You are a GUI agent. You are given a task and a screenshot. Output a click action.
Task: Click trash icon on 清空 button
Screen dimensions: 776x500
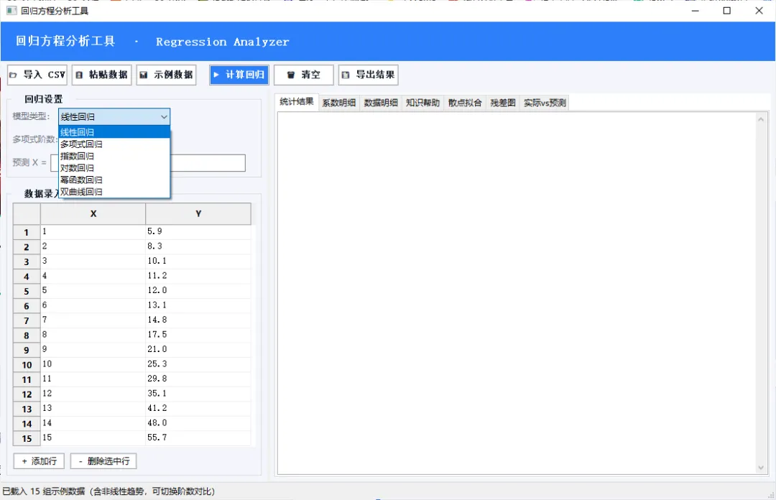click(291, 75)
